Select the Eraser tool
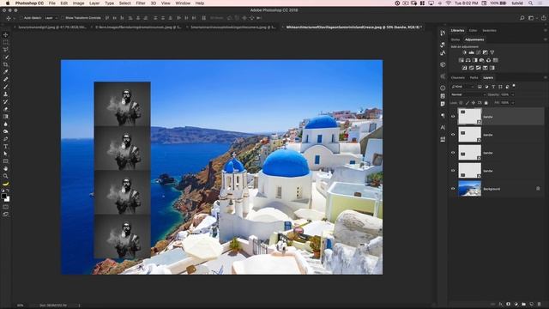This screenshot has height=309, width=549. (x=6, y=109)
